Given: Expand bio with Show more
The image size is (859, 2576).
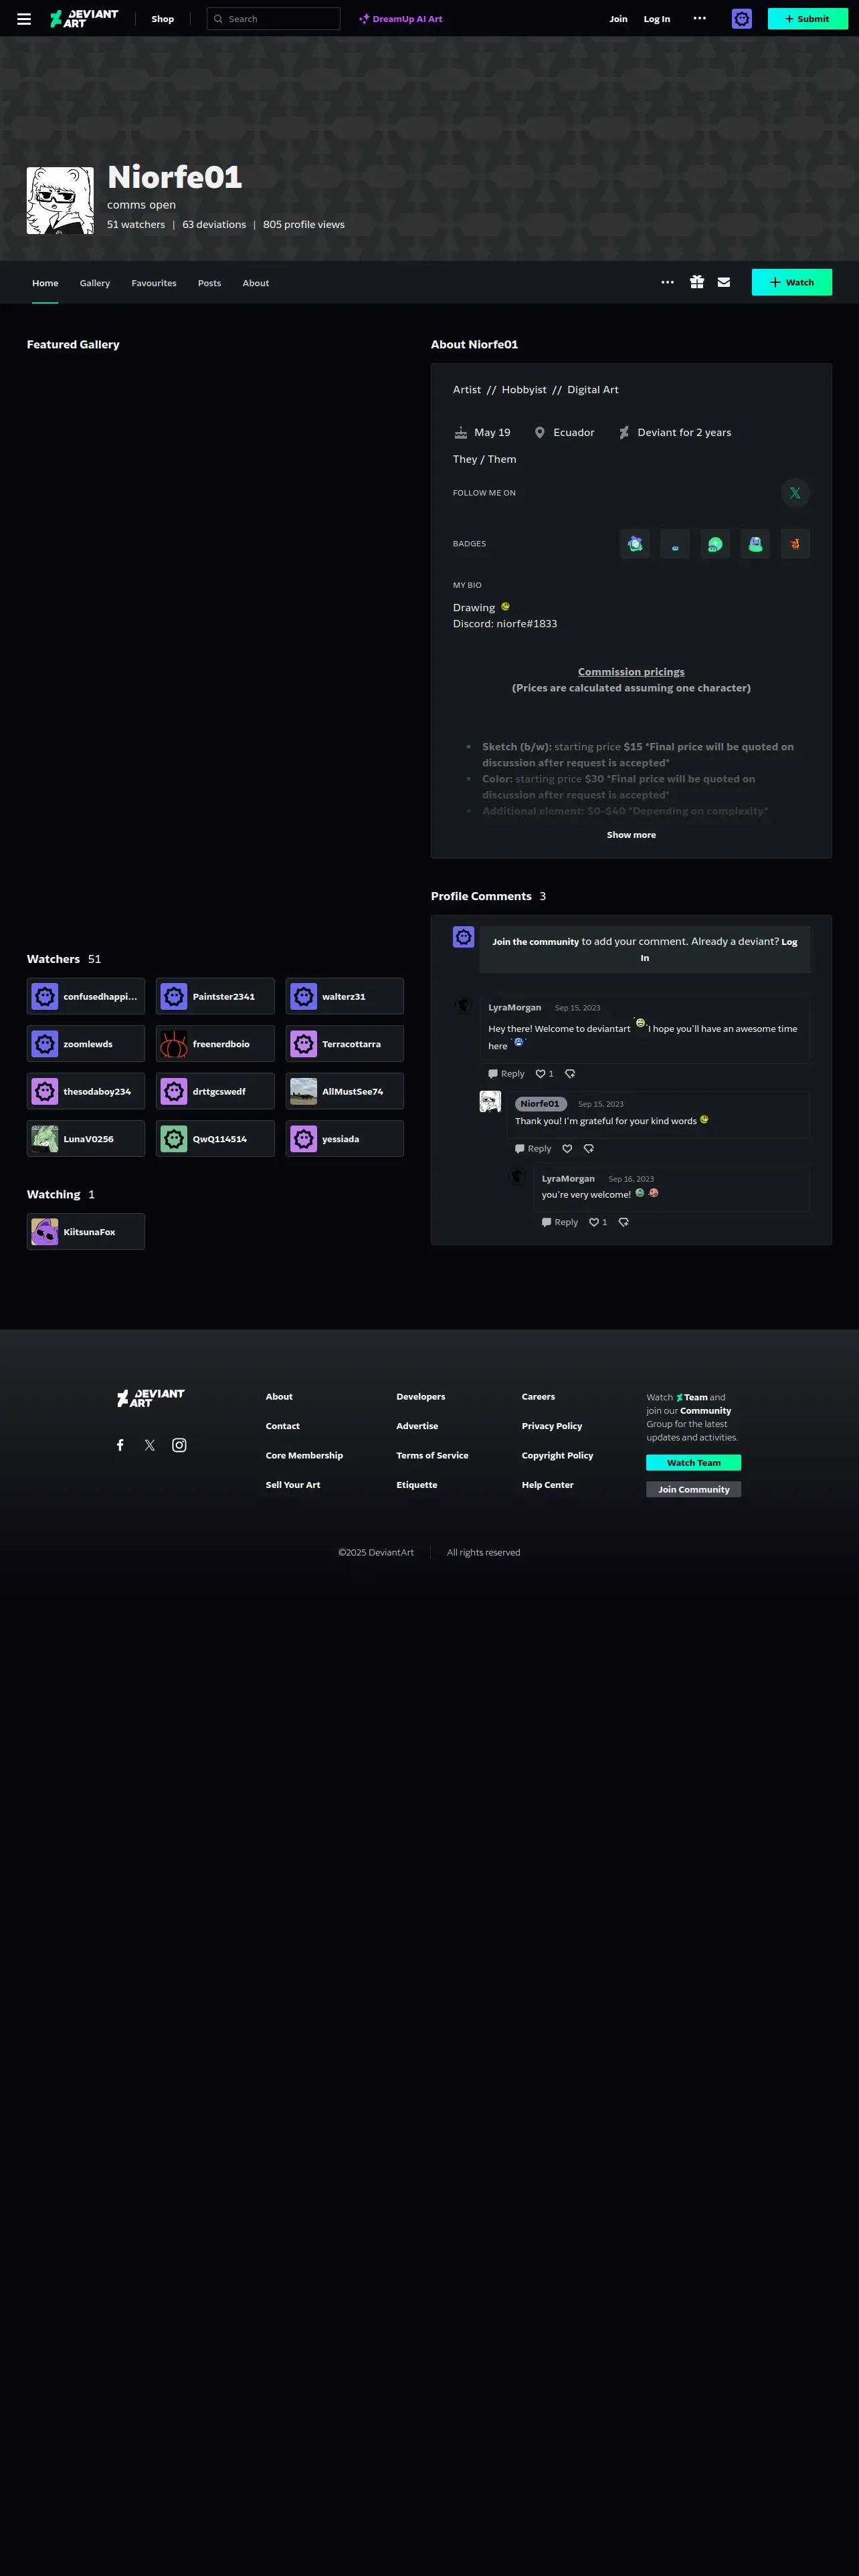Looking at the screenshot, I should tap(631, 835).
